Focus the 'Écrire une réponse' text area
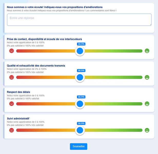The width and height of the screenshot is (158, 154). (79, 20)
